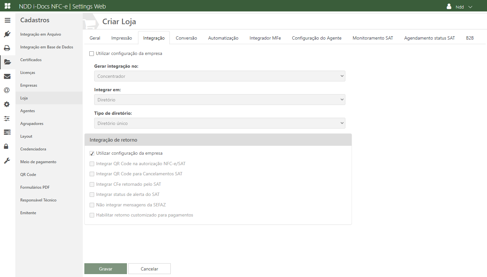Open the 'Tipo de diretório' dropdown
487x277 pixels.
[x=219, y=123]
